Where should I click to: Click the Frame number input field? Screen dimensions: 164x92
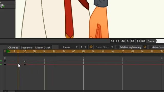point(160,41)
